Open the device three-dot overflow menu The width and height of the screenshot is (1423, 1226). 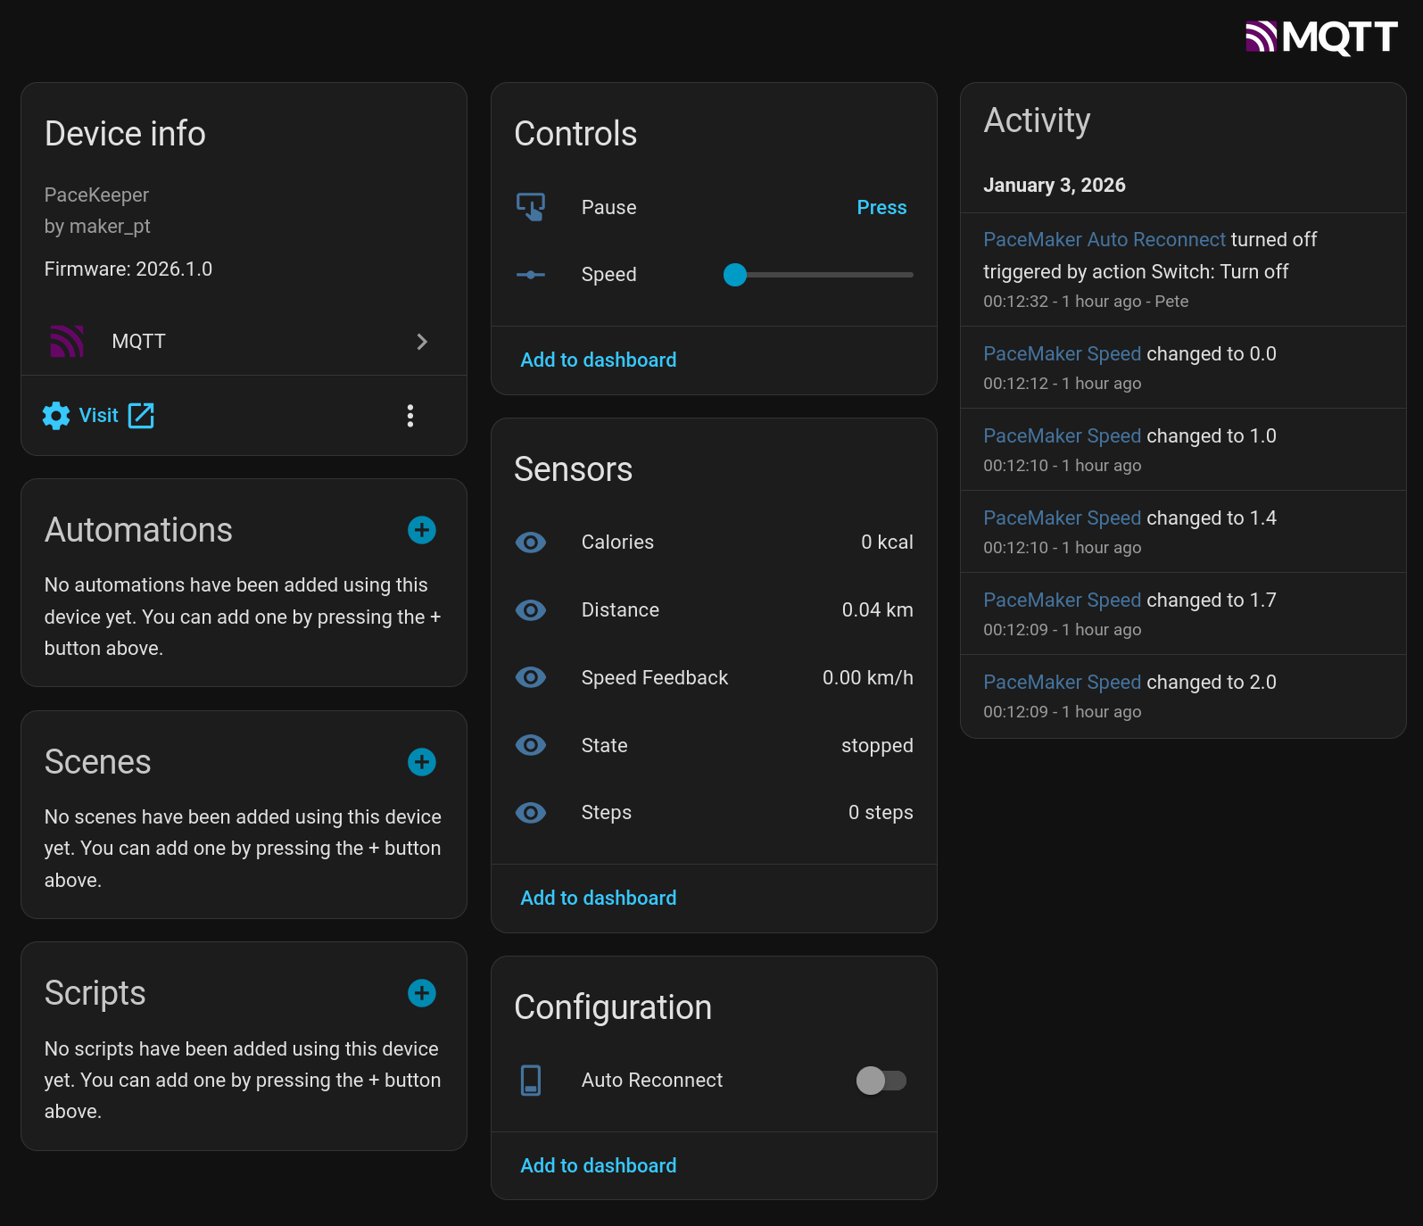(410, 416)
